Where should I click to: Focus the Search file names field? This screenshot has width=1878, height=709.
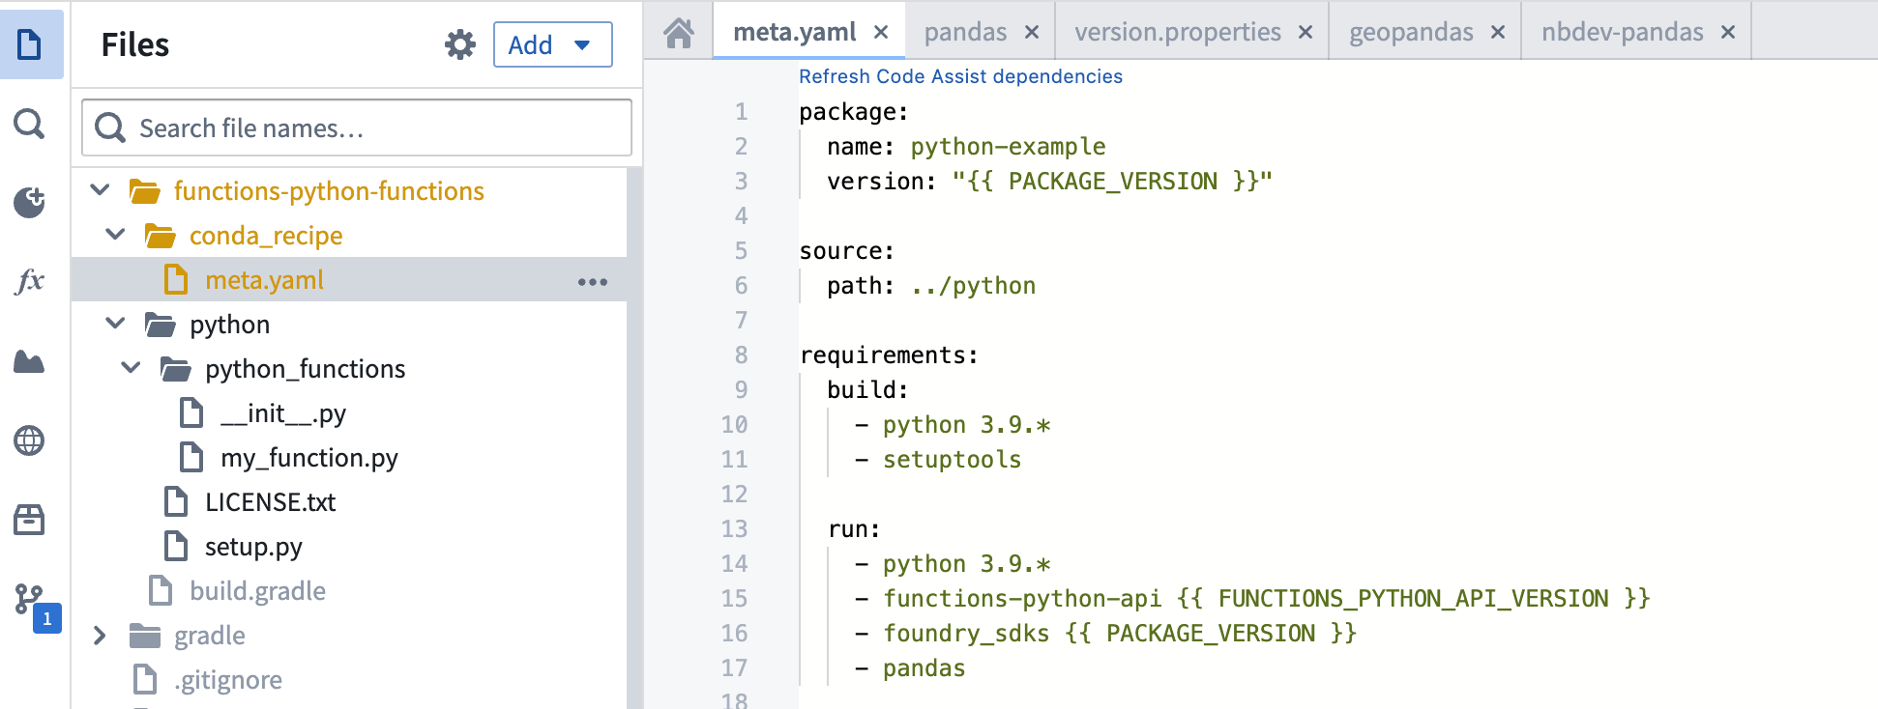(357, 128)
